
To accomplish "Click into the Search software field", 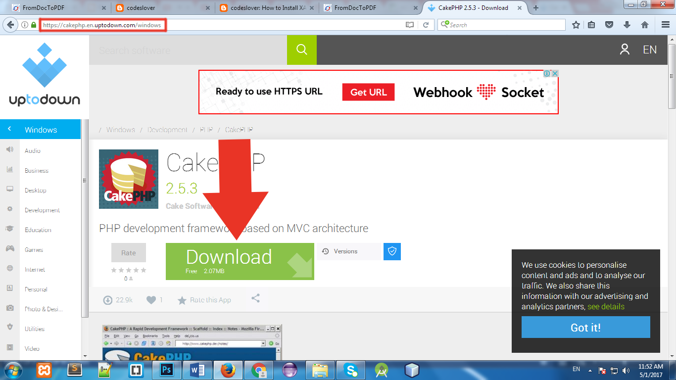I will click(x=188, y=49).
